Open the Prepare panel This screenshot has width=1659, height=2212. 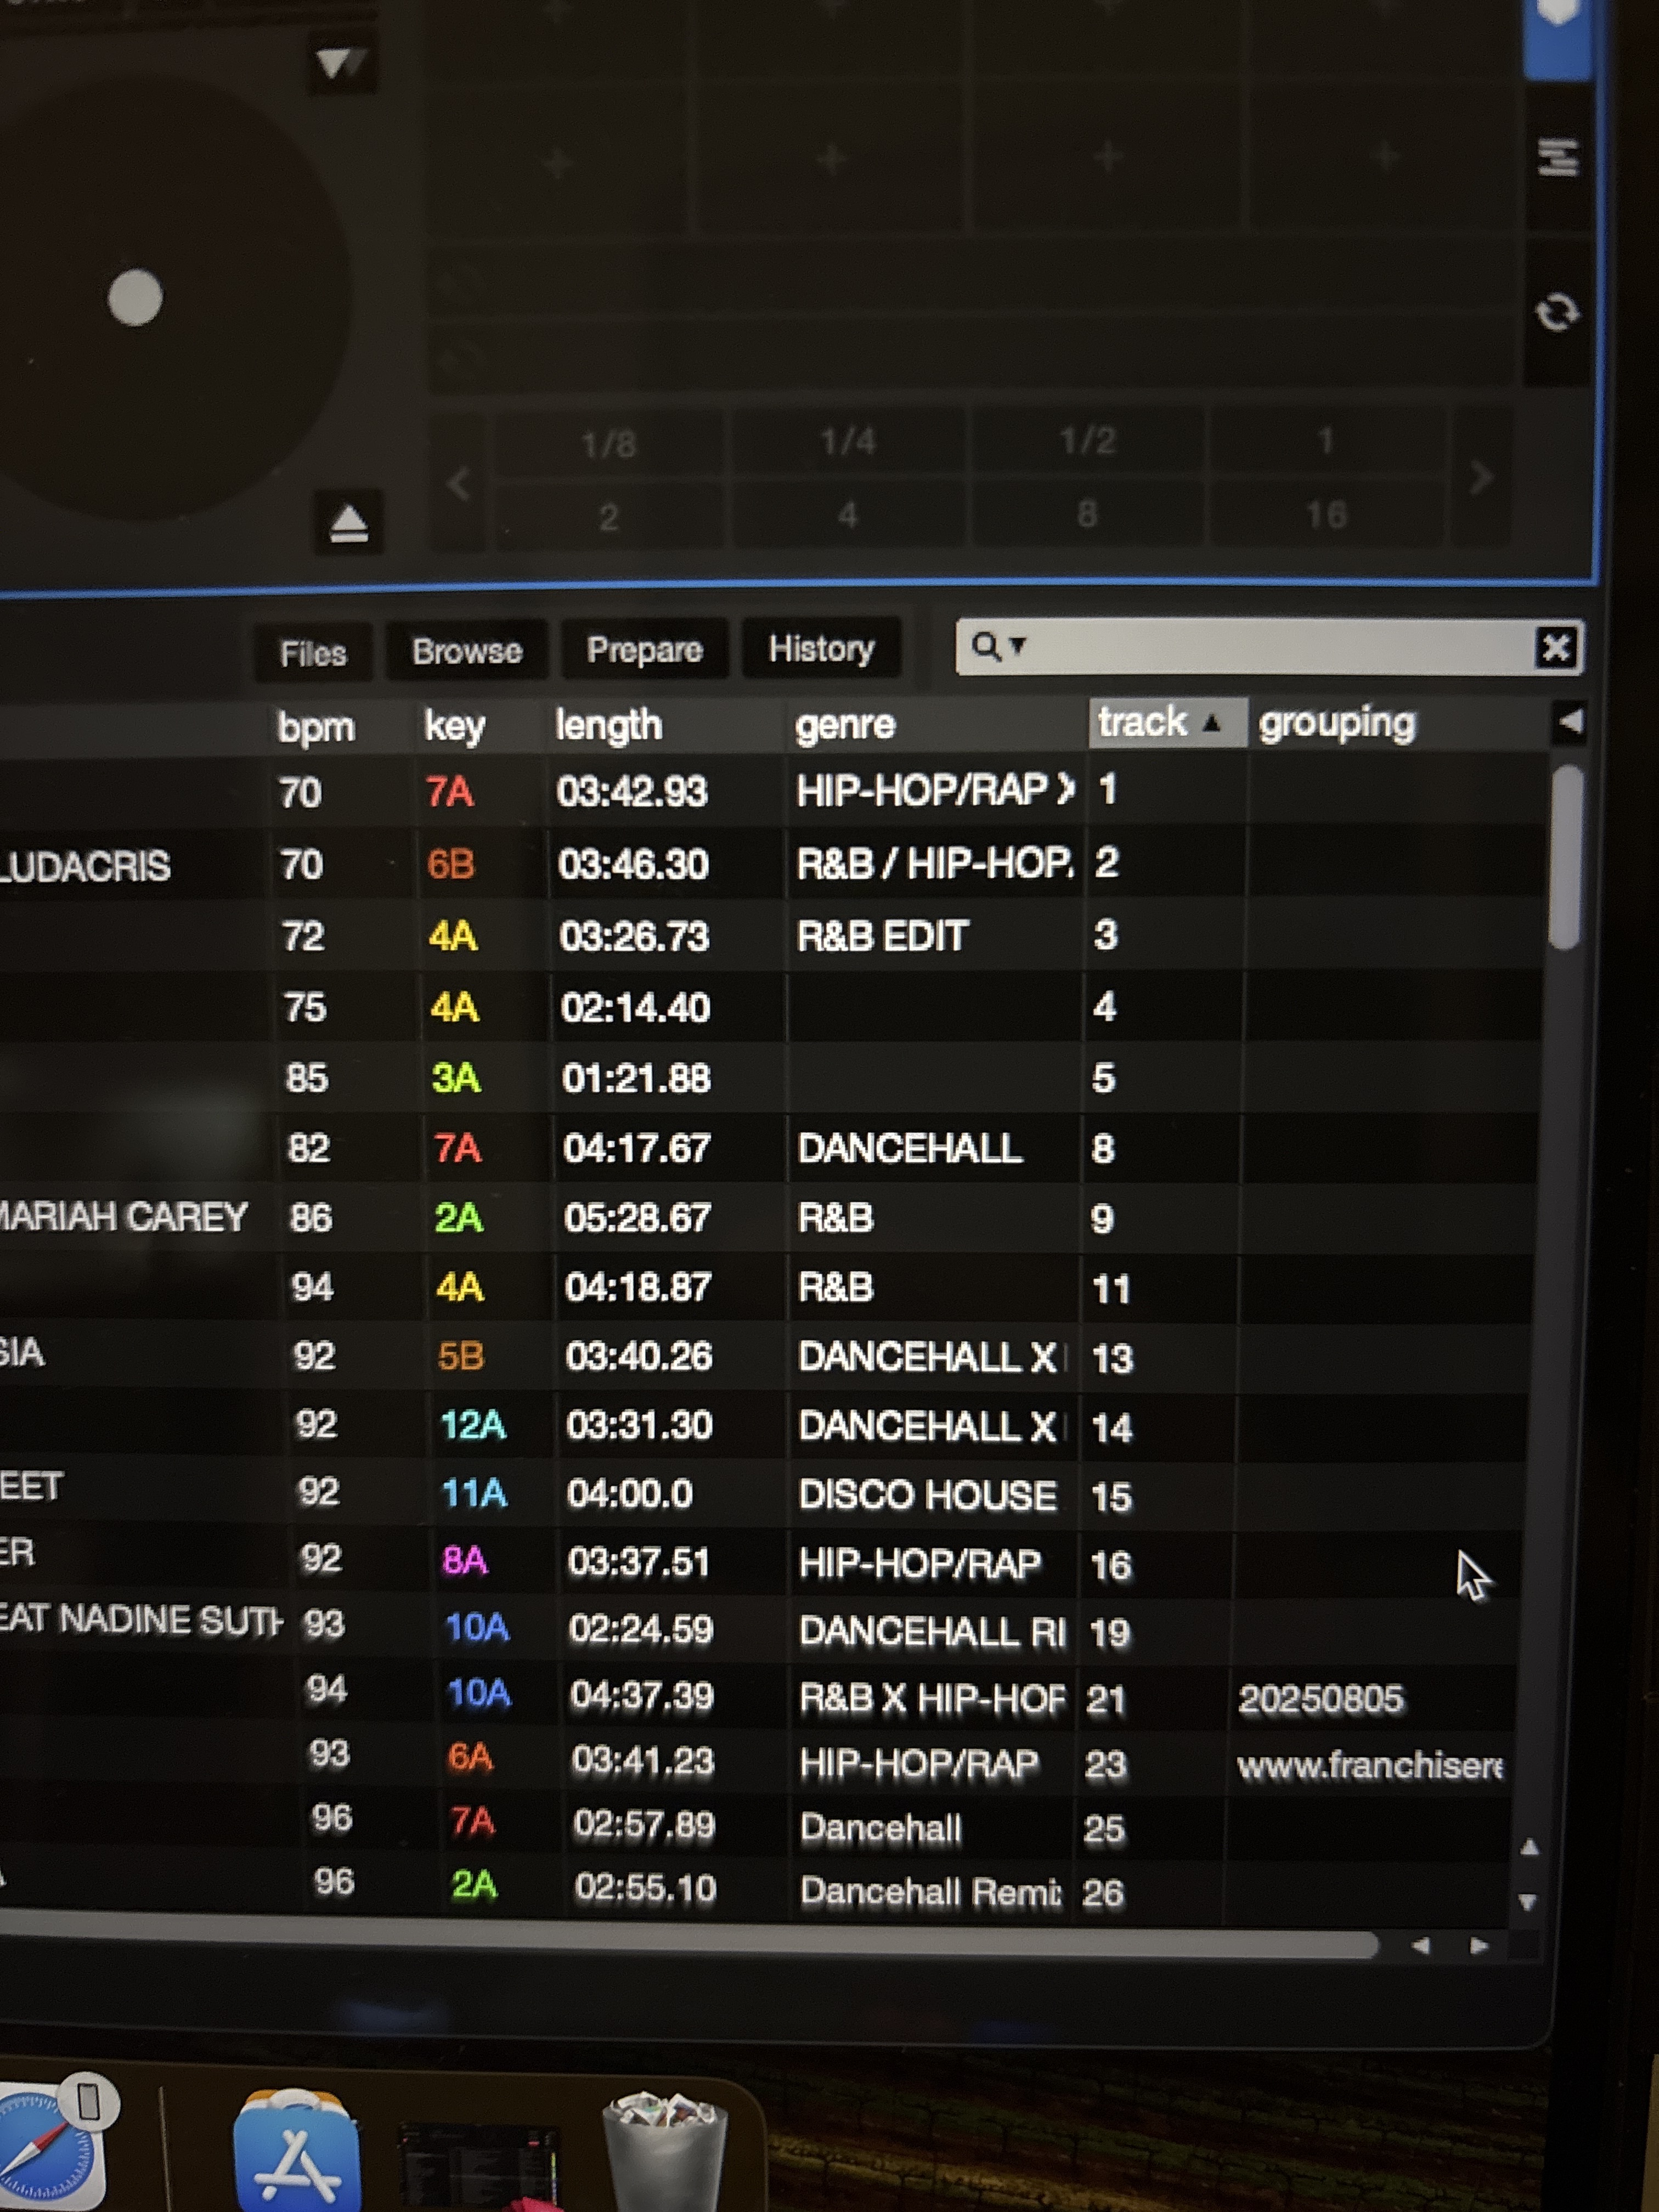[x=644, y=650]
